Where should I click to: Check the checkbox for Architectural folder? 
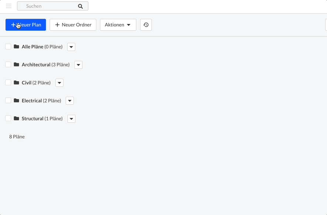point(8,64)
